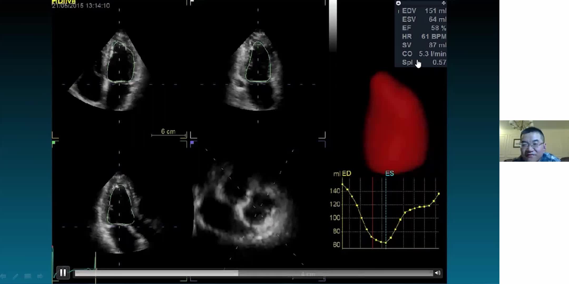Click the faint forward arrow icon
Viewport: 569px width, 284px height.
pos(40,276)
